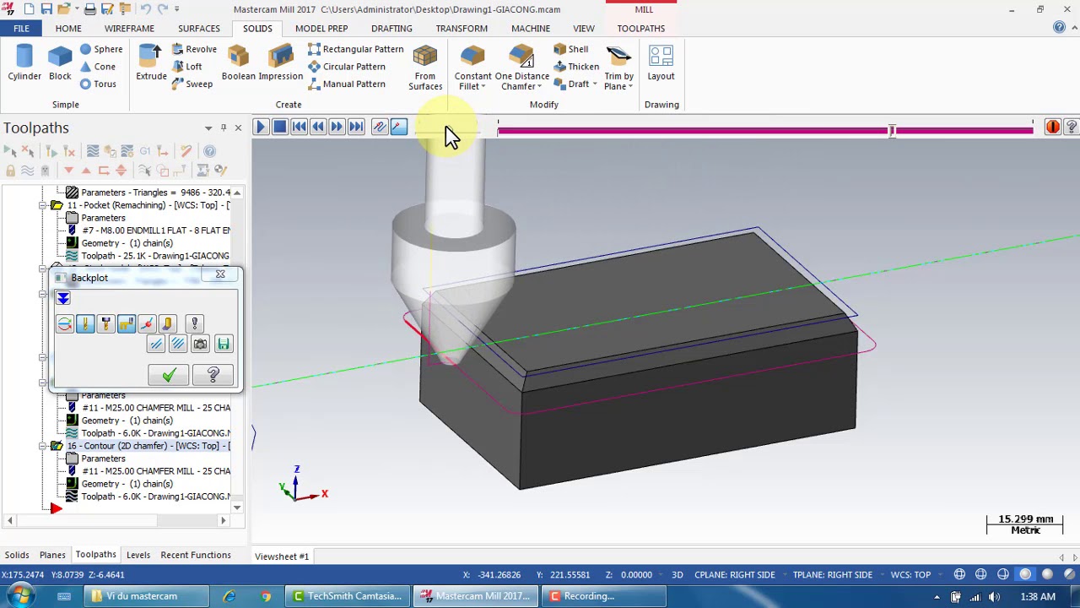Collapse operation 11 Pocket (Remachining)
Image resolution: width=1080 pixels, height=608 pixels.
(x=43, y=205)
